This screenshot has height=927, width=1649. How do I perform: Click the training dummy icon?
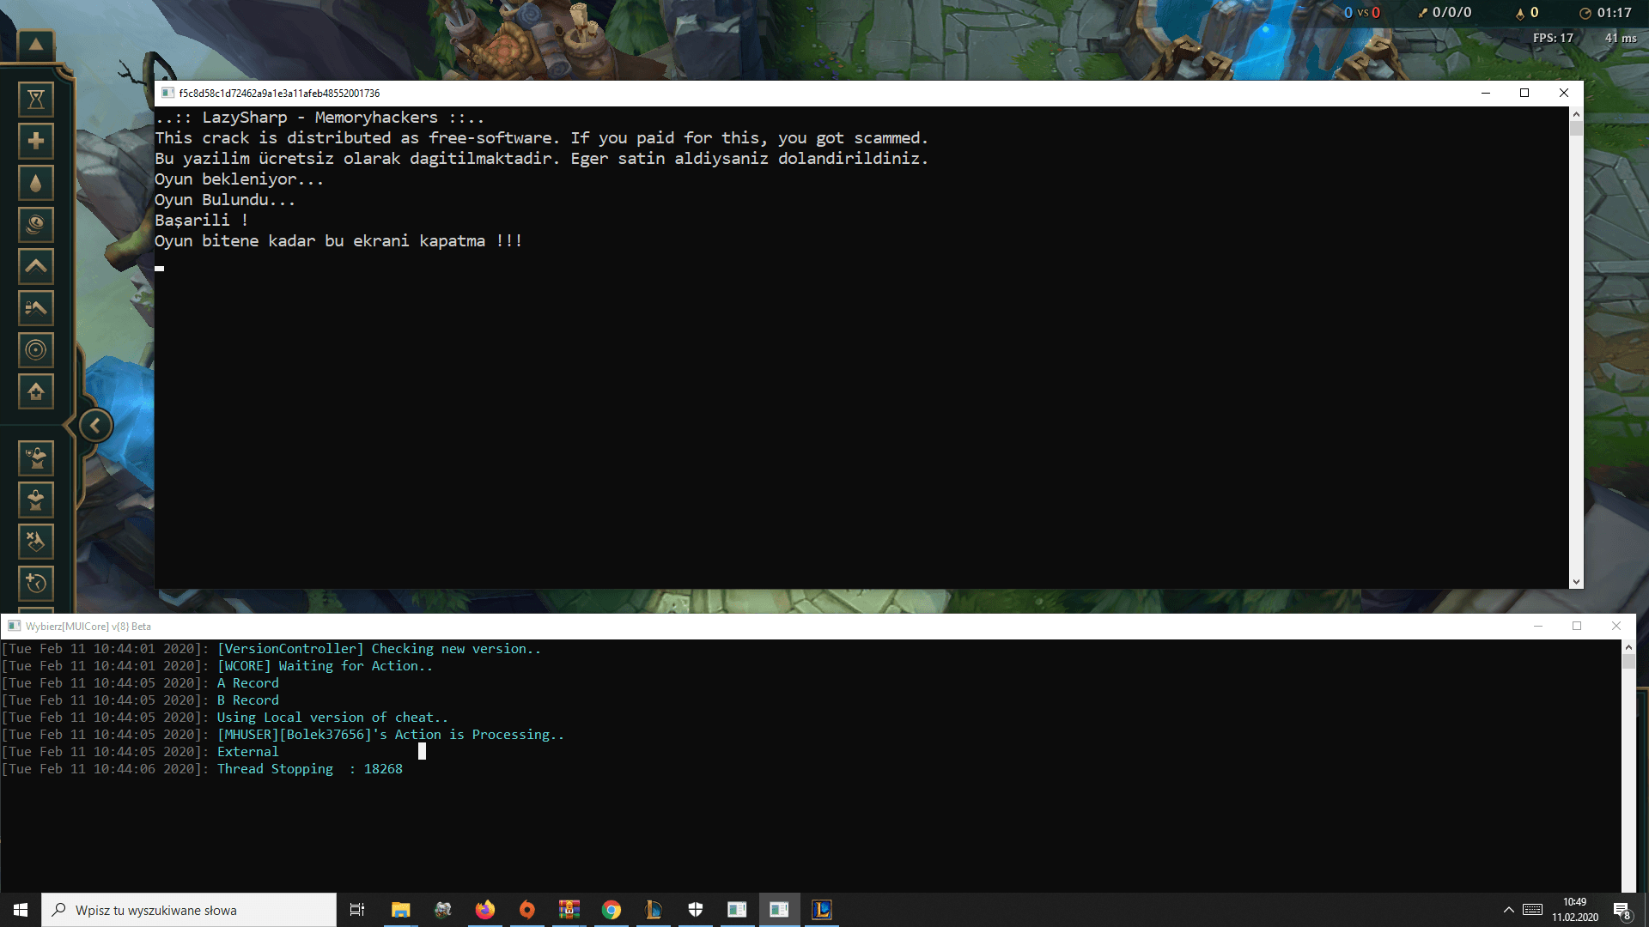click(x=36, y=500)
